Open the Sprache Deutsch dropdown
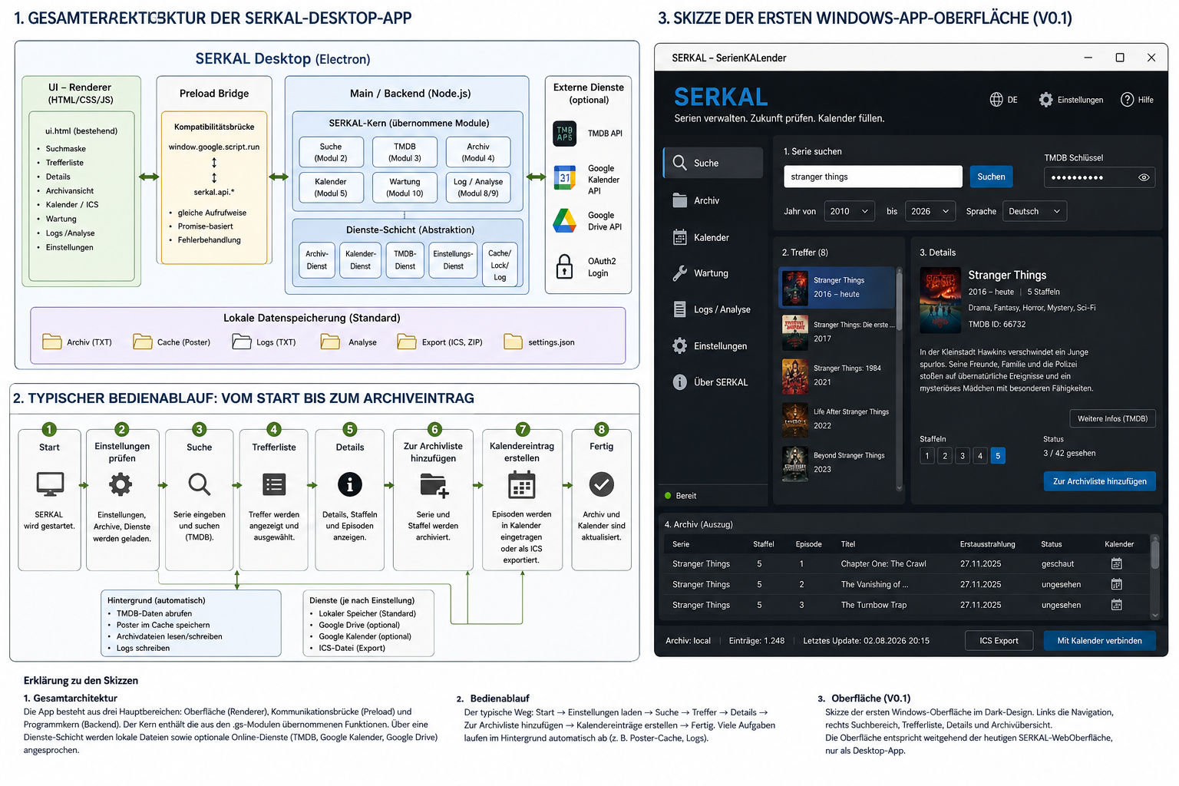Image resolution: width=1179 pixels, height=786 pixels. point(1035,211)
